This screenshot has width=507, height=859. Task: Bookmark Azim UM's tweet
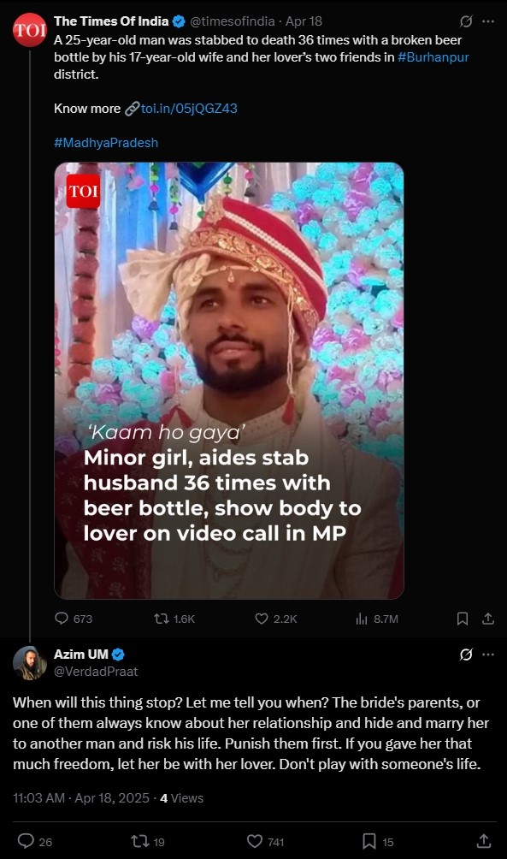pos(369,841)
